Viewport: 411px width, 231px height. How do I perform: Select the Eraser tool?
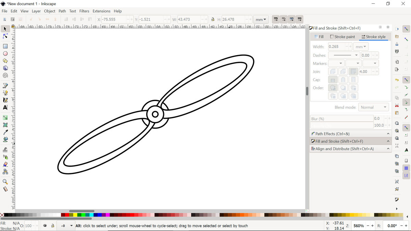click(x=5, y=164)
